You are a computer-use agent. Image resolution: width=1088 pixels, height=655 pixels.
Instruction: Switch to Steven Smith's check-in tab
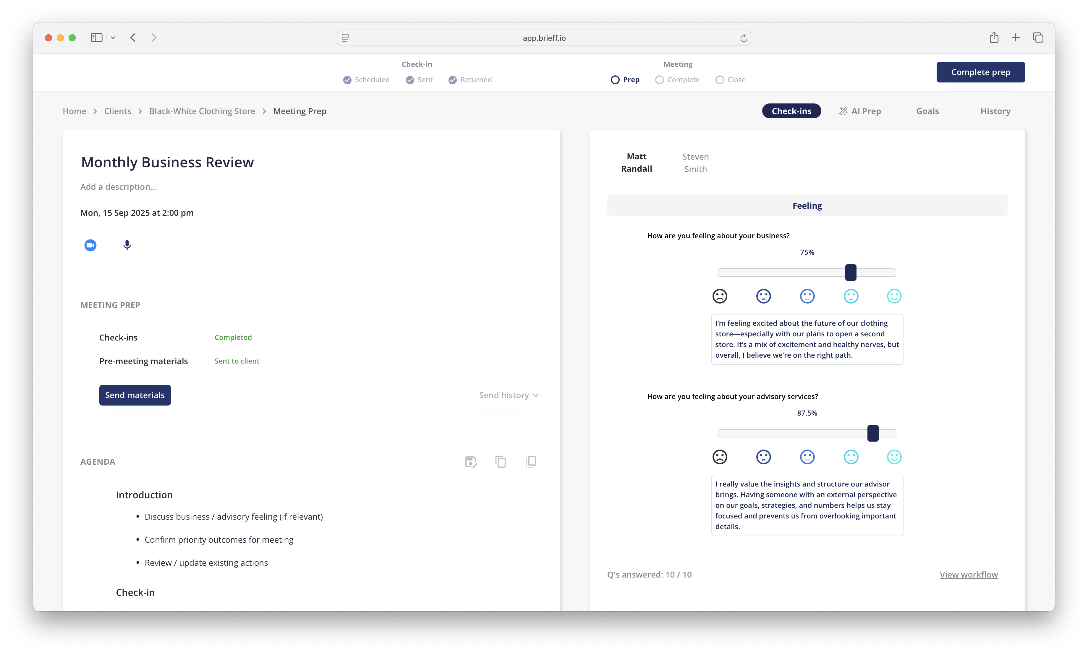coord(695,163)
